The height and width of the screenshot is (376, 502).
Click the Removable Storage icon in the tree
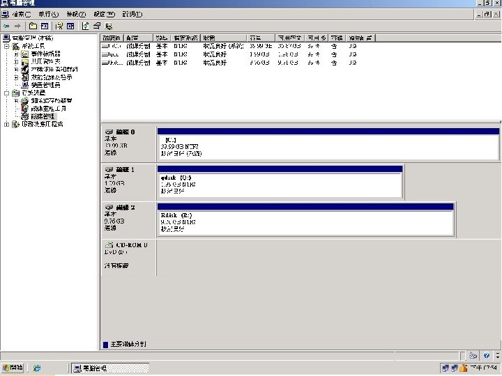pos(25,100)
